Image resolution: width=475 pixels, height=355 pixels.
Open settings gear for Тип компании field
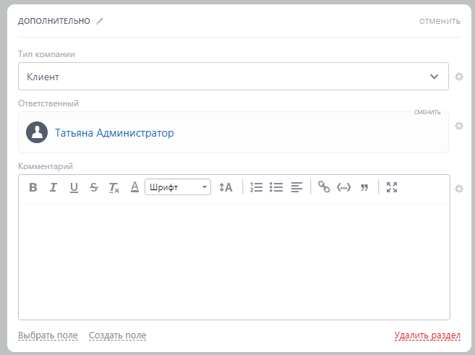tap(459, 77)
